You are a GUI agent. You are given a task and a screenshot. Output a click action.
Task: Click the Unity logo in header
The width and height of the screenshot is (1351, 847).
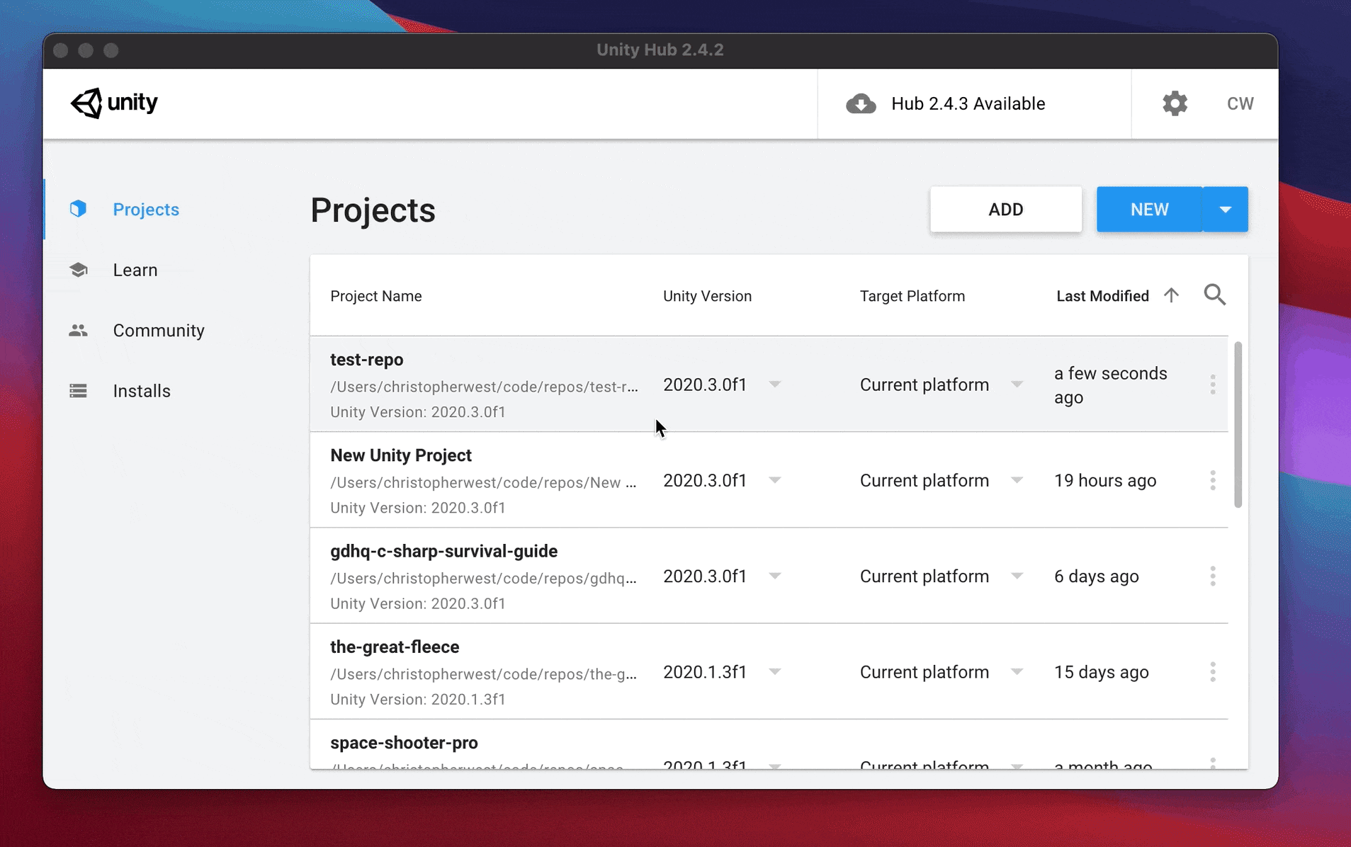click(114, 103)
